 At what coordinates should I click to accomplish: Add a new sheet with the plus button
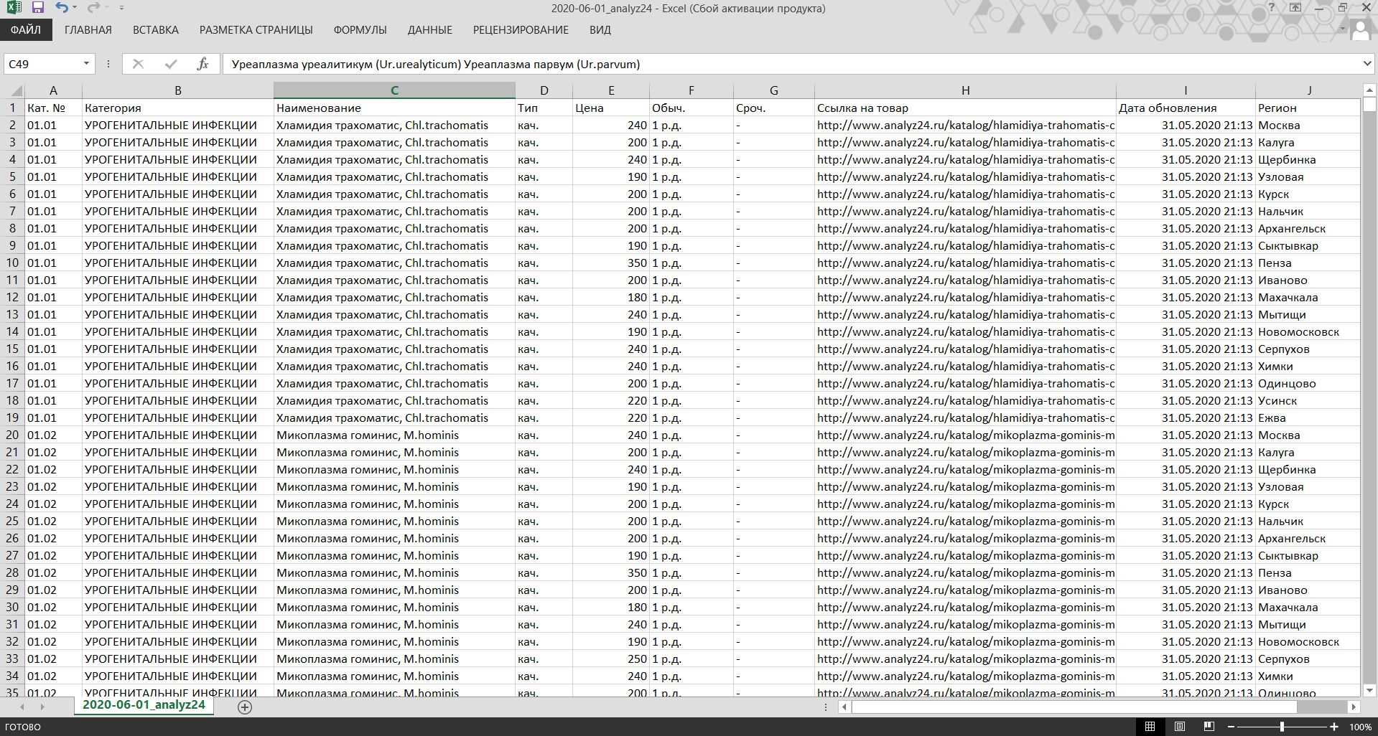(x=245, y=707)
